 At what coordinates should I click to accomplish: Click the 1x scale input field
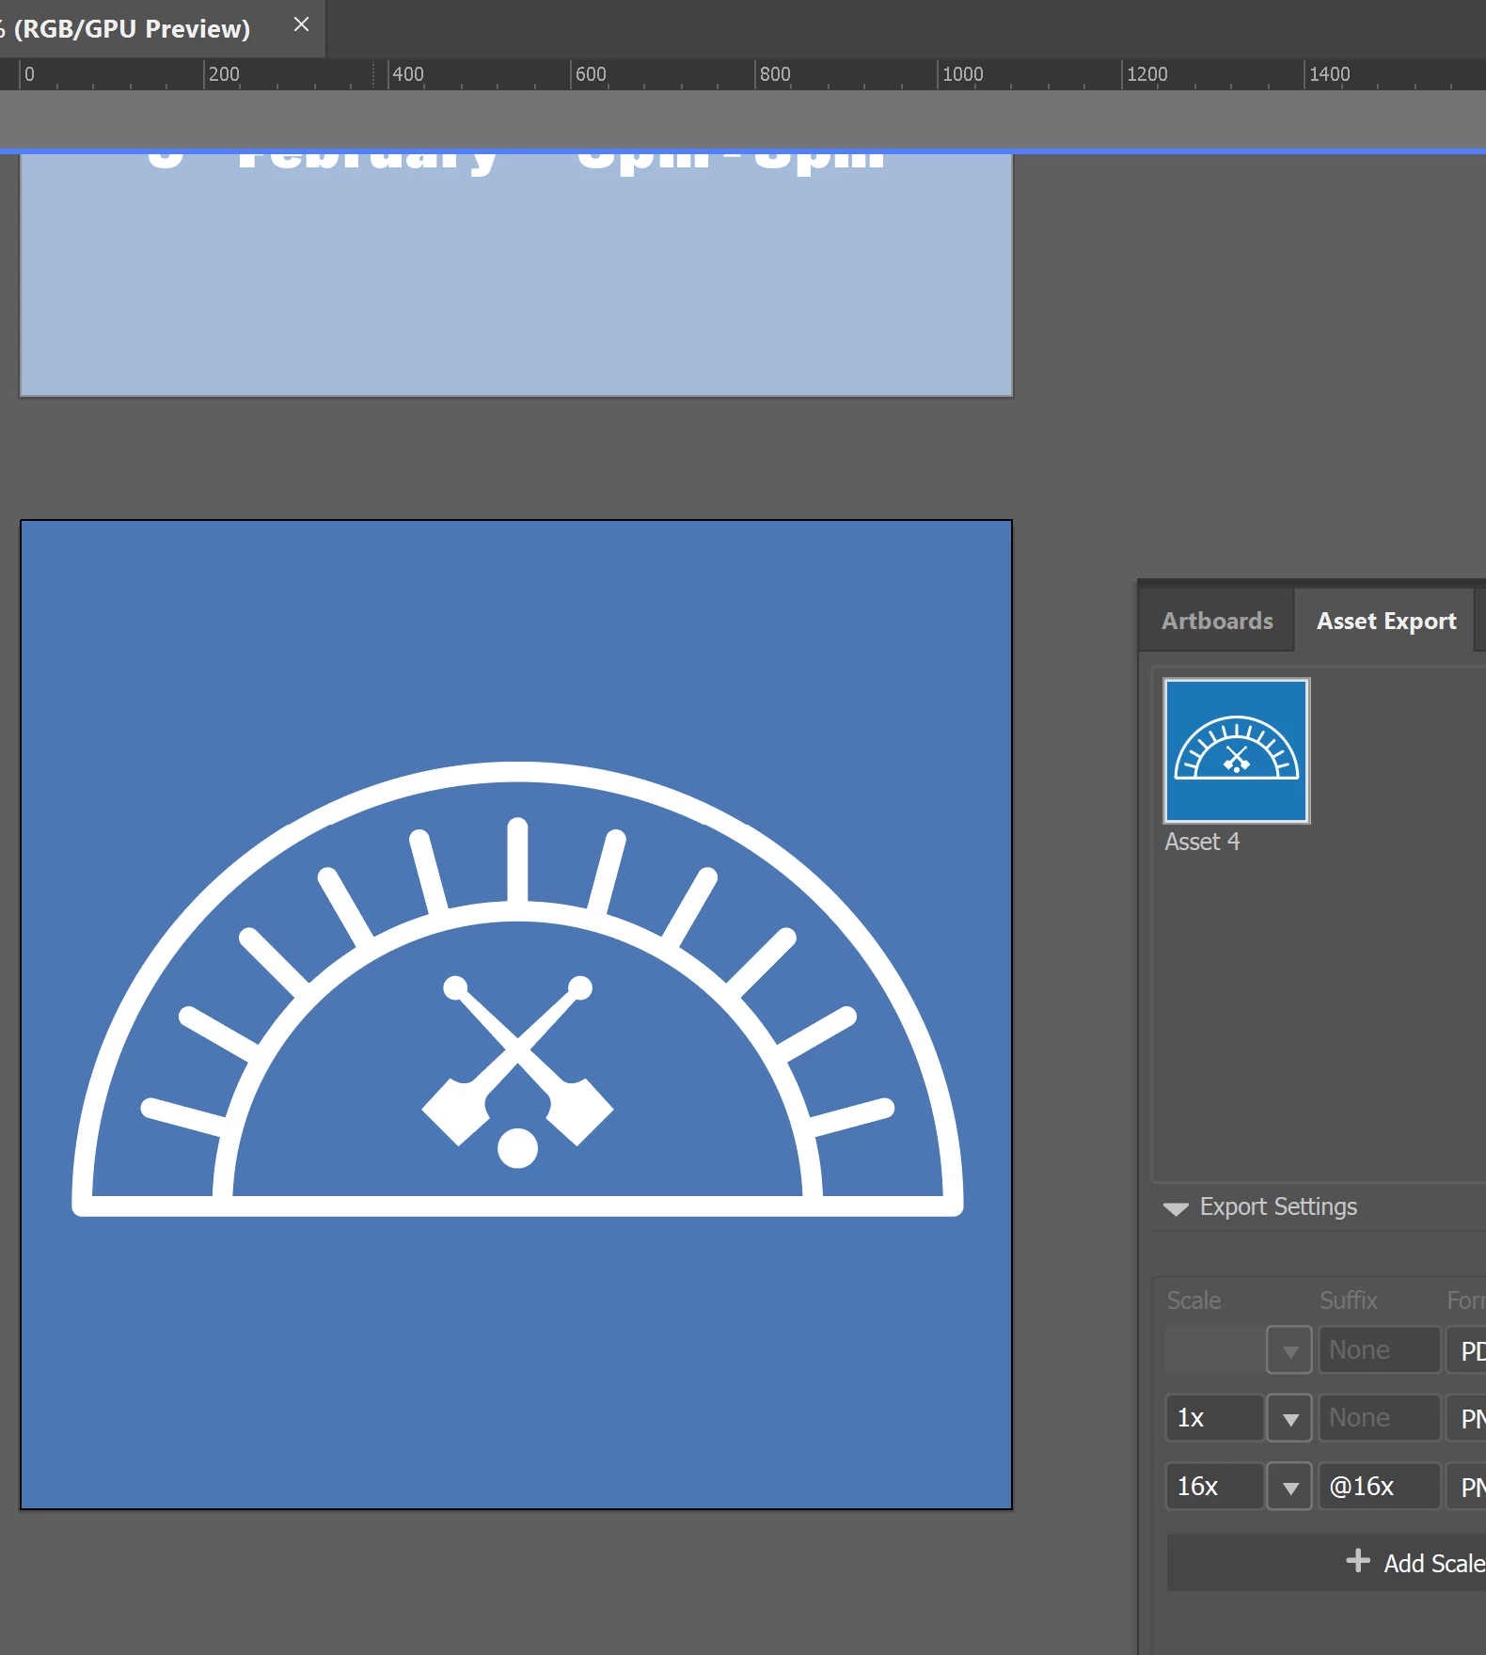(x=1214, y=1418)
